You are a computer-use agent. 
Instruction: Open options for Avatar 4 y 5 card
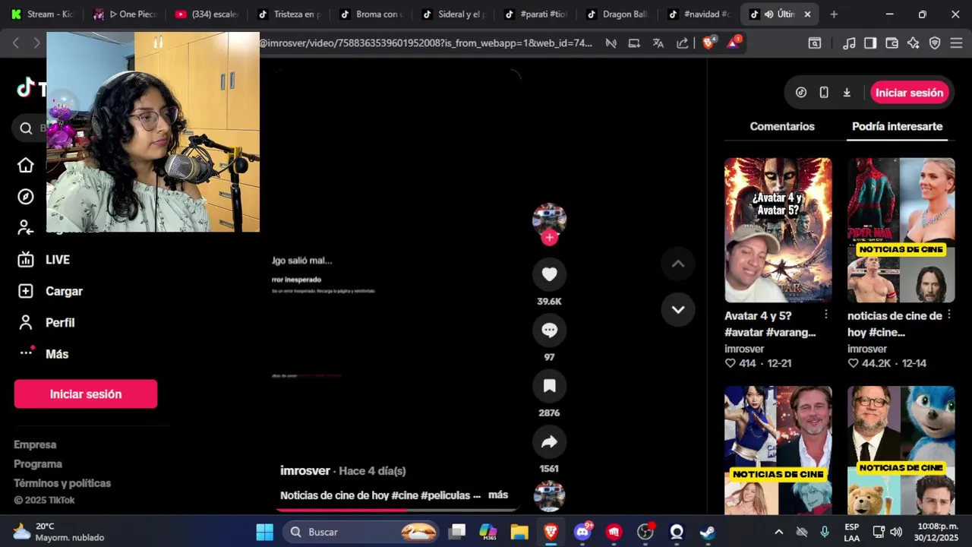[x=826, y=315]
